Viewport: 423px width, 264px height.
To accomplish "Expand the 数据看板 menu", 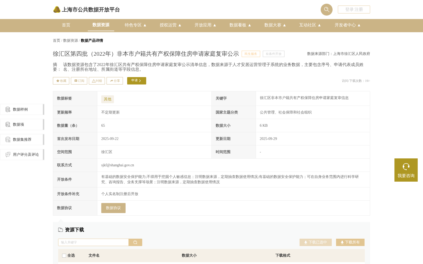I will tap(240, 25).
